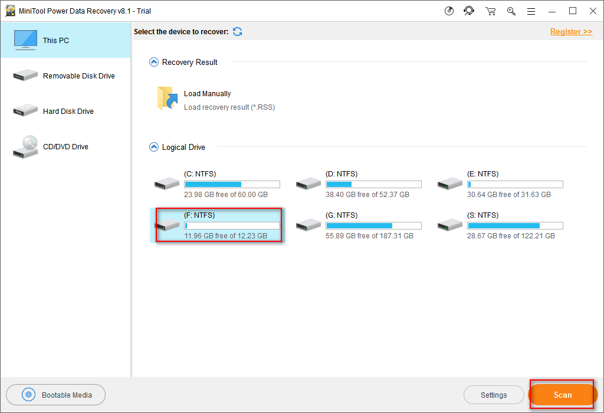Click the E: drive usage bar
Screen dimensions: 604x413
point(515,185)
